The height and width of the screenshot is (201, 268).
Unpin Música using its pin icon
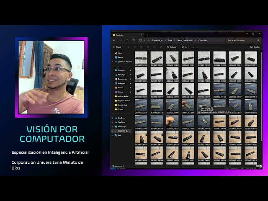[x=130, y=88]
